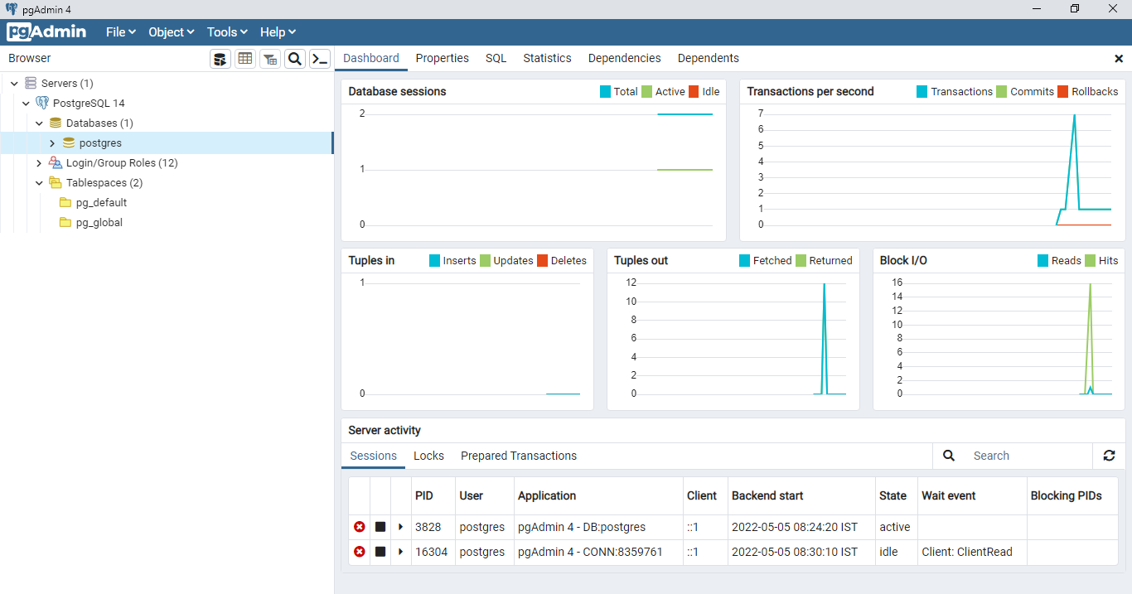Select the pg_default tablespace

(101, 203)
